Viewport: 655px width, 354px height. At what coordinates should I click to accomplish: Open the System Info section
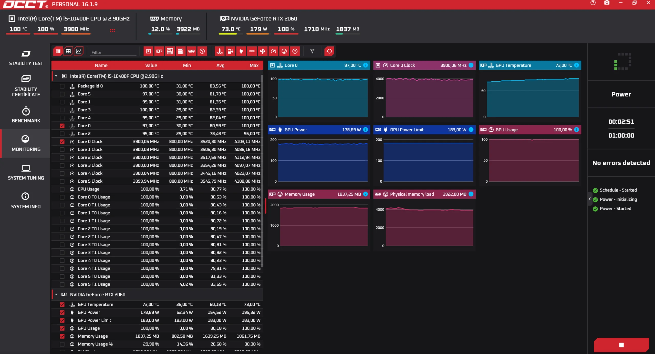(x=26, y=201)
